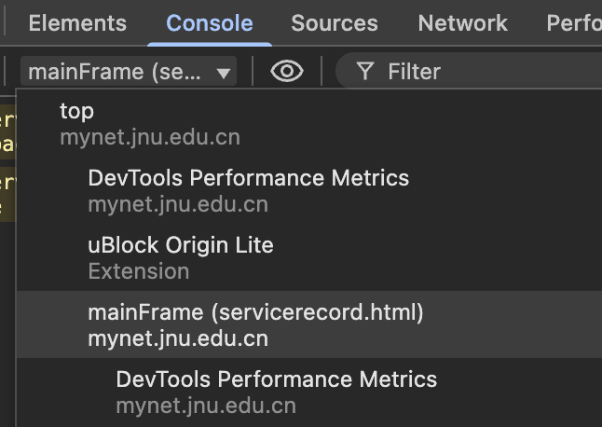Select the uBlock Origin Lite context
Viewport: 602px width, 427px height.
point(181,245)
